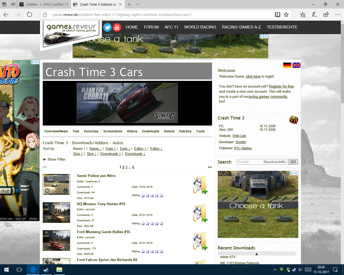Click the GO search button

coord(293,162)
